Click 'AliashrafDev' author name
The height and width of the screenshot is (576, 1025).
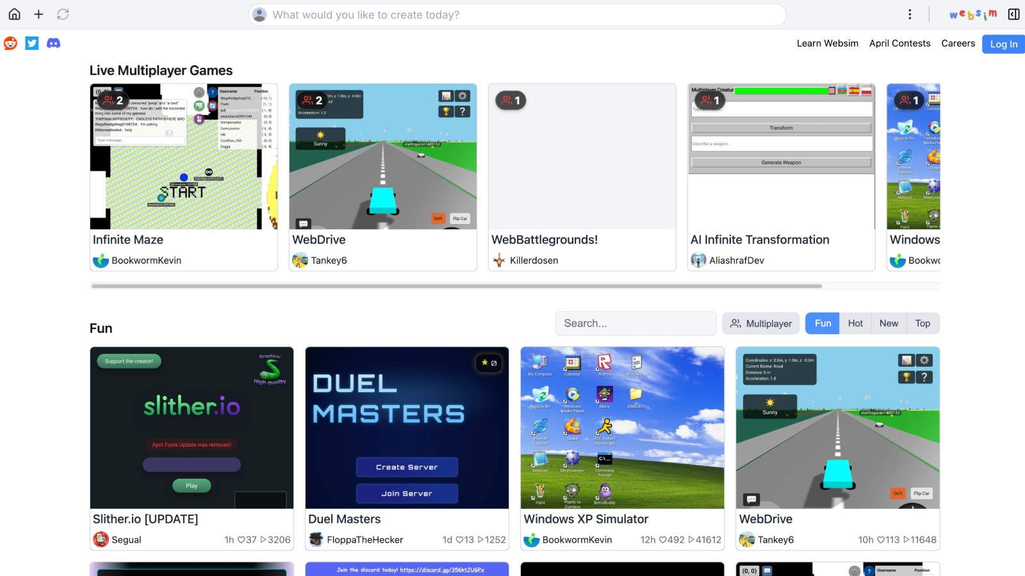click(737, 260)
